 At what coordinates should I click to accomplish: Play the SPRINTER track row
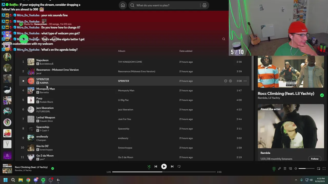23,81
